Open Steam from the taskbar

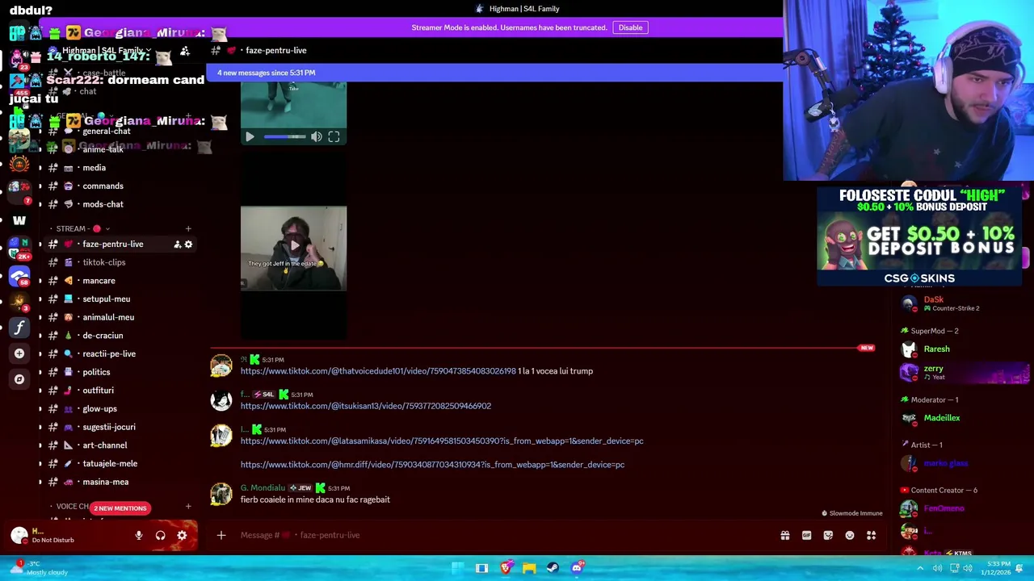(x=553, y=568)
